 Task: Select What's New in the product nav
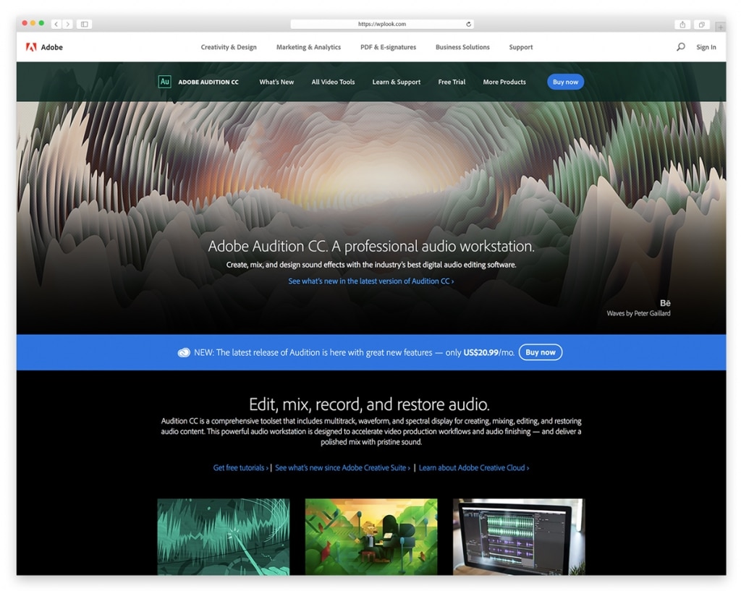click(276, 82)
